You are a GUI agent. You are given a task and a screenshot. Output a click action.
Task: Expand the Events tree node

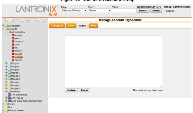tap(3, 104)
